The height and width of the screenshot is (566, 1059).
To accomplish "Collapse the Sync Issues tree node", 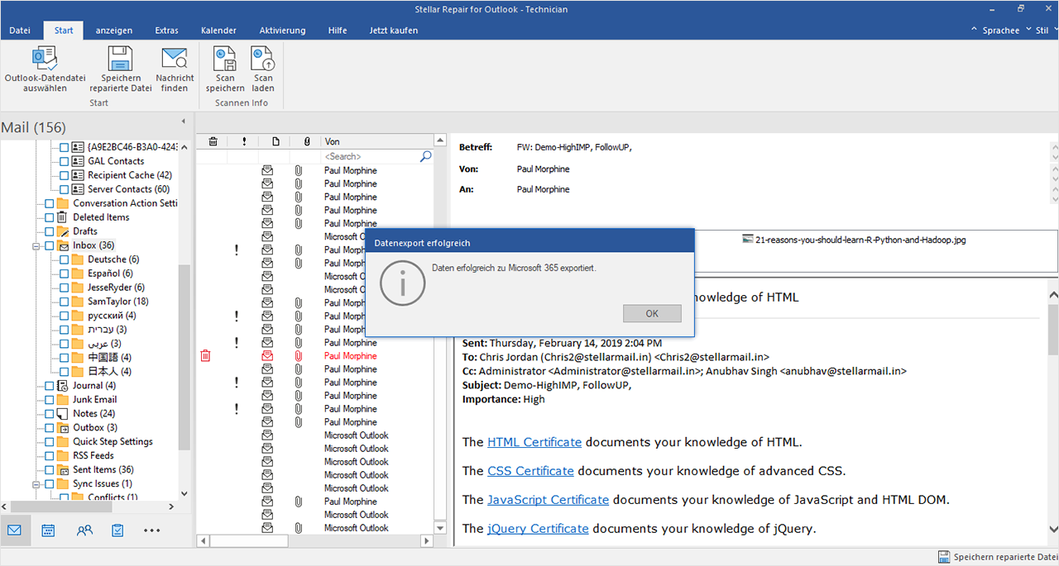I will pos(36,484).
